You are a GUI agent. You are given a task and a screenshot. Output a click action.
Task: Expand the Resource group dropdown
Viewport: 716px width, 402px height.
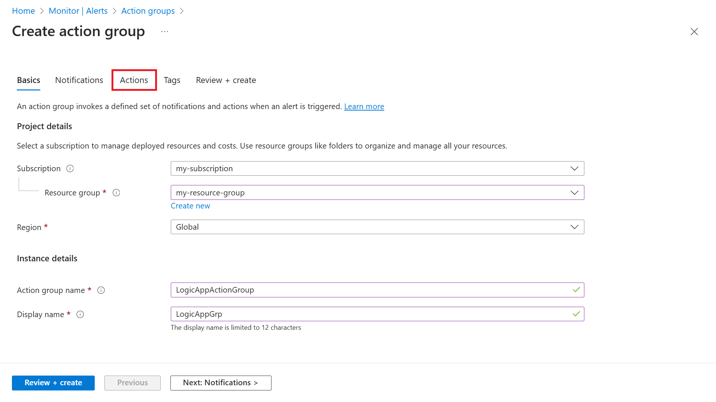point(575,192)
